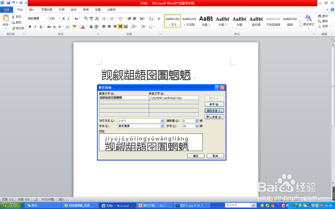Click the subscript icon
The height and width of the screenshot is (209, 335).
(54, 26)
